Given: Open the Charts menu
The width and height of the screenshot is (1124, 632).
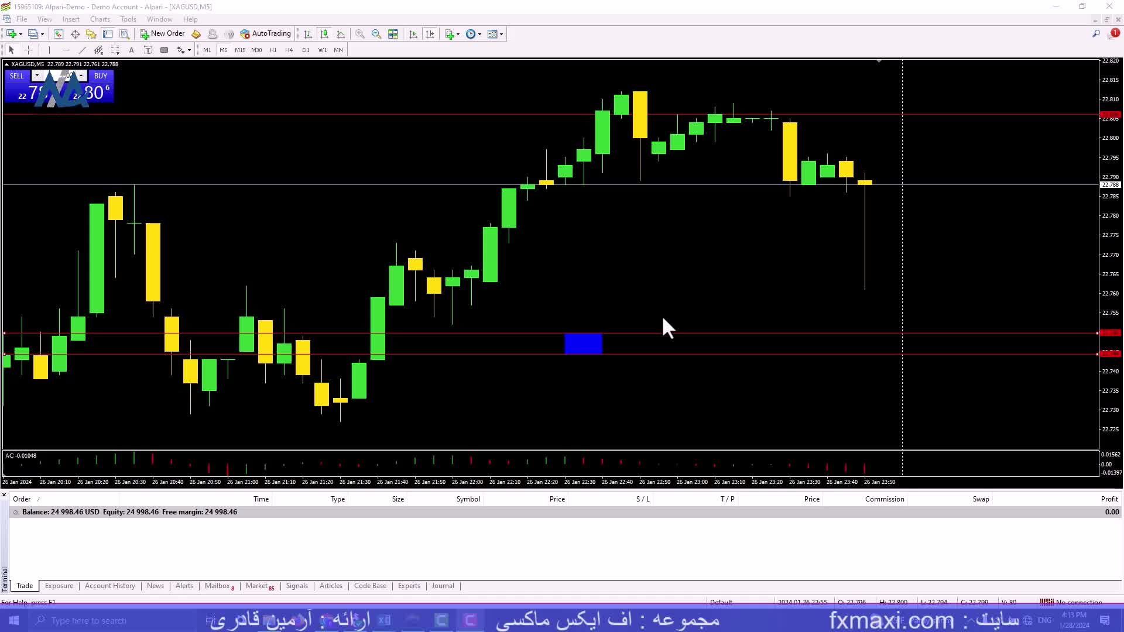Looking at the screenshot, I should click(x=100, y=19).
